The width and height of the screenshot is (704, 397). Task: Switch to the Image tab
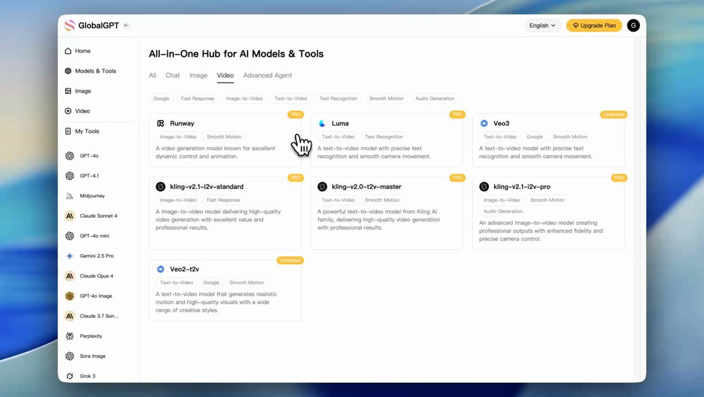[x=199, y=75]
